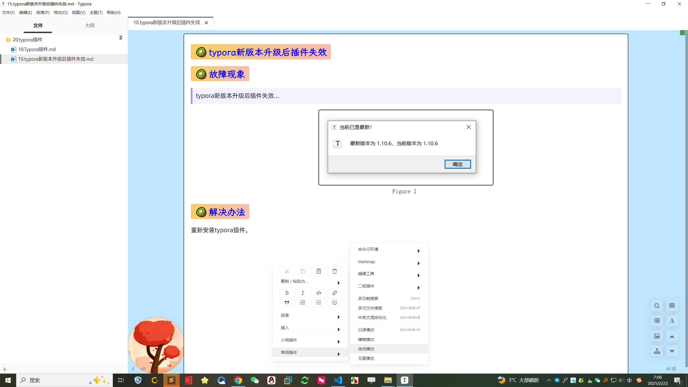Viewport: 688px width, 387px height.
Task: Toggle 夜间模式 night mode
Action: click(389, 349)
